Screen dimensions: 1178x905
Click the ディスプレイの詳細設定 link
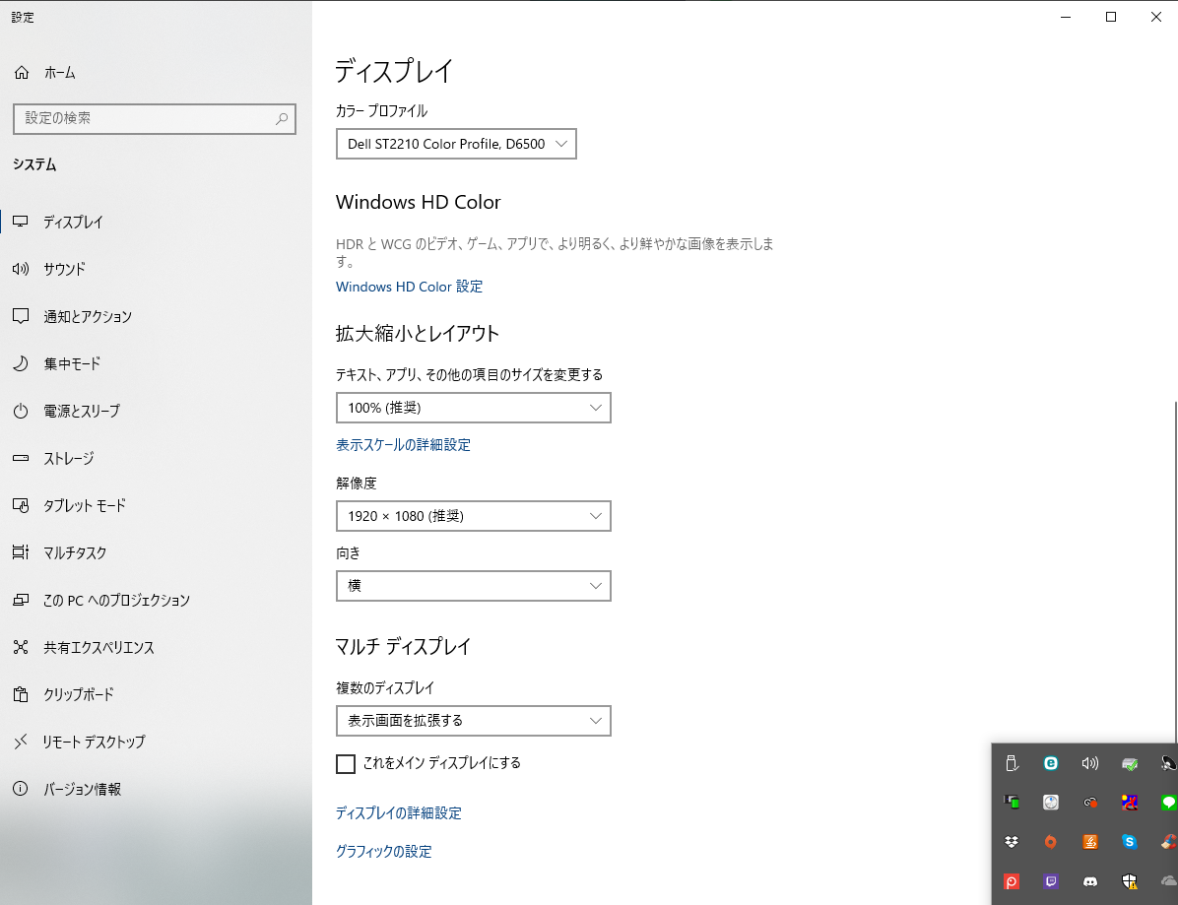click(x=398, y=813)
